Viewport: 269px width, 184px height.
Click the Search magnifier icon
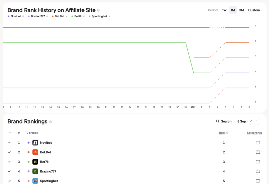pos(218,121)
